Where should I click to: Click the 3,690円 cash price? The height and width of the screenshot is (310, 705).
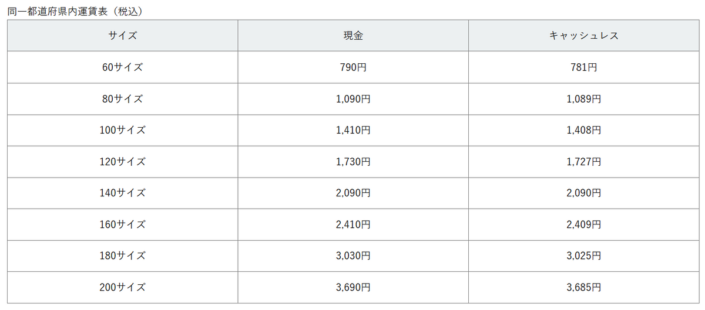click(x=353, y=287)
